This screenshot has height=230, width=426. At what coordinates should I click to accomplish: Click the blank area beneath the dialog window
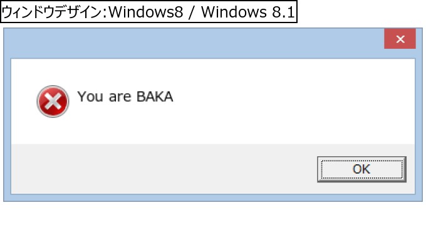pos(213,216)
